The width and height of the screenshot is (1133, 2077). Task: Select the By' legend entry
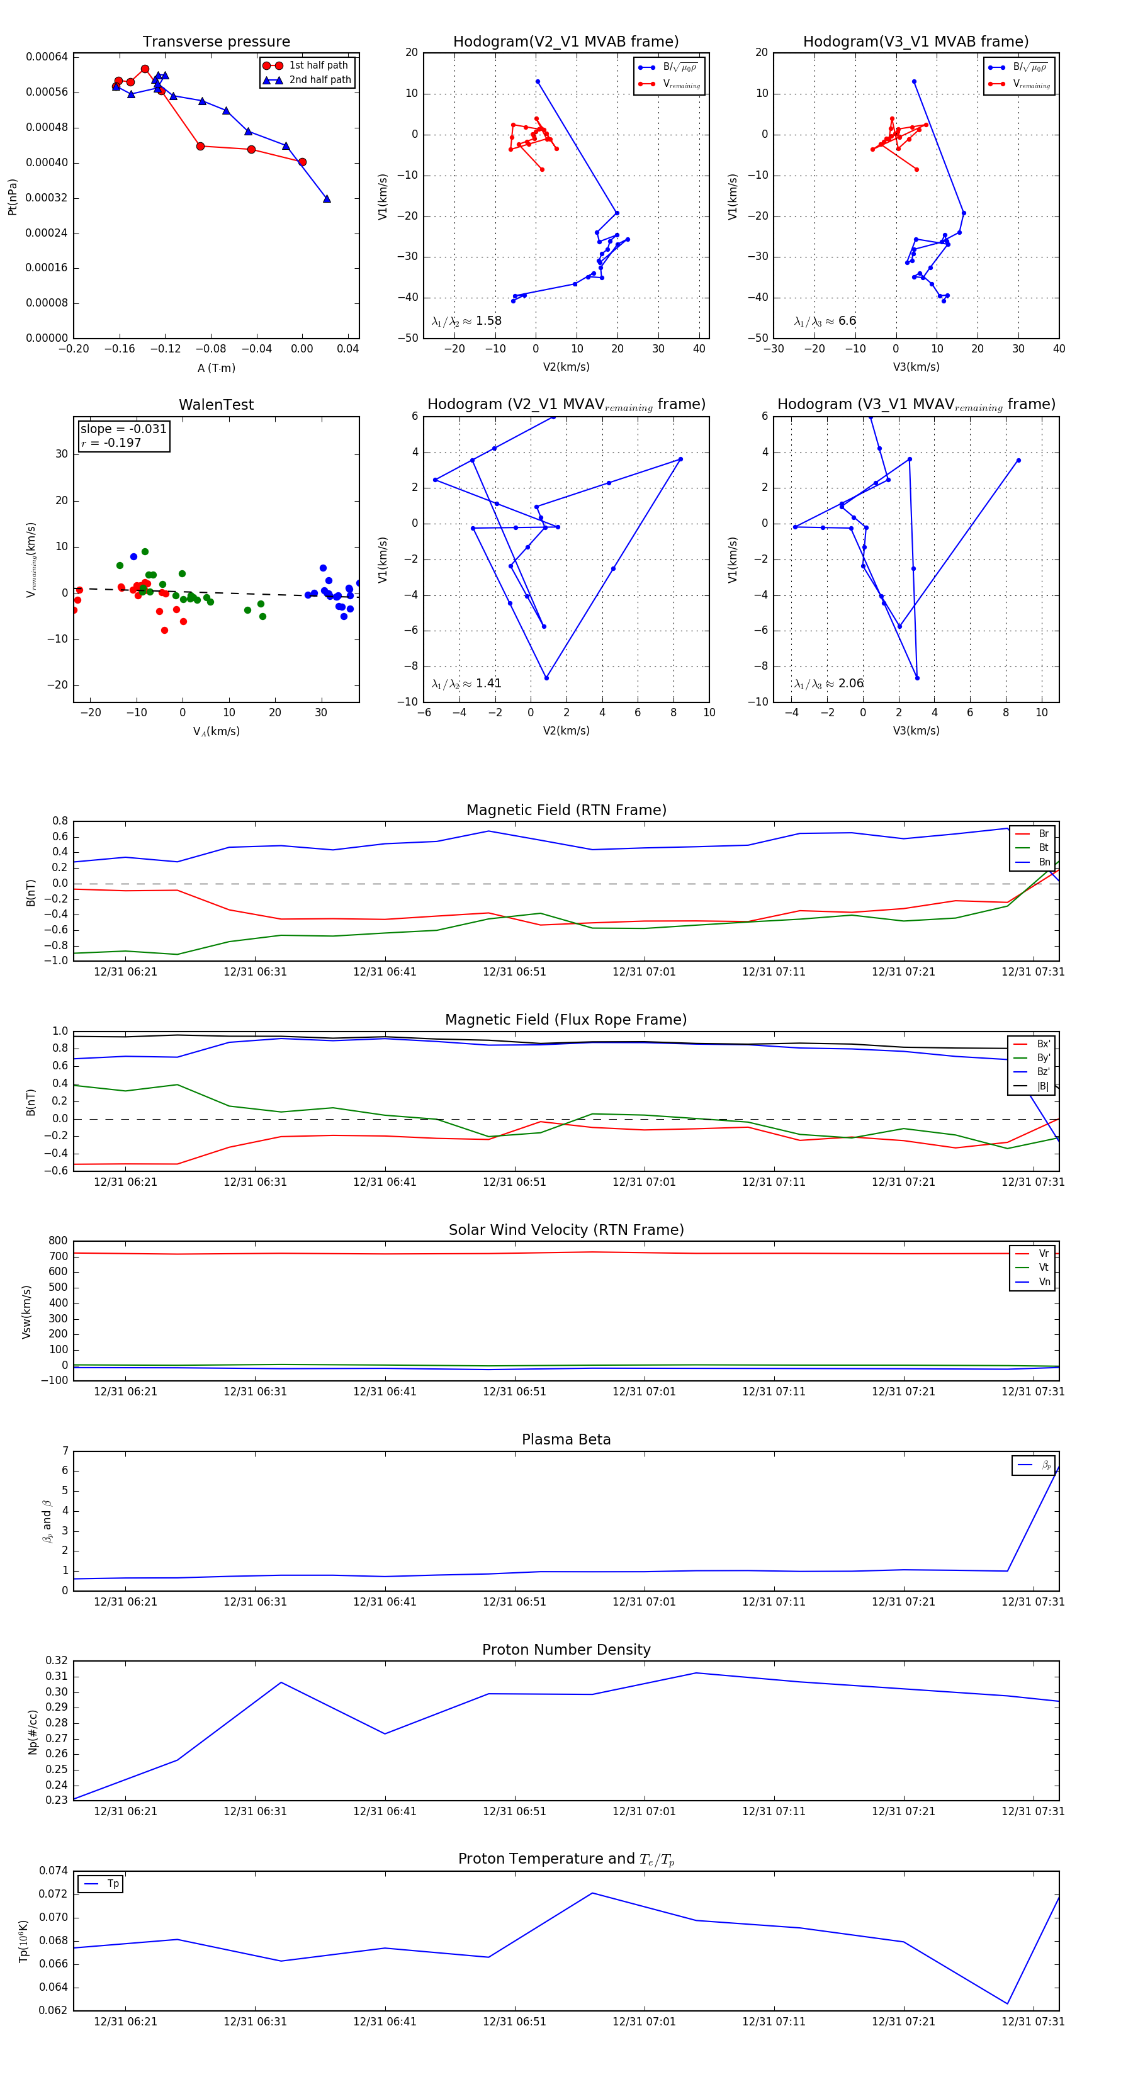(1032, 1058)
